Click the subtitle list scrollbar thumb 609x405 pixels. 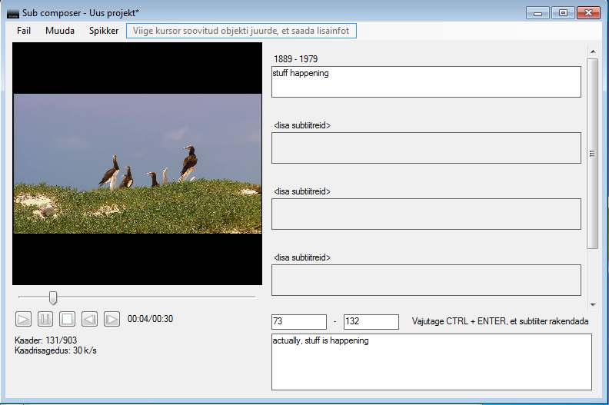point(592,154)
